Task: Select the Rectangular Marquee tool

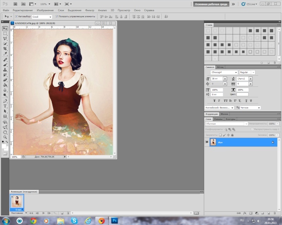Action: (5, 33)
